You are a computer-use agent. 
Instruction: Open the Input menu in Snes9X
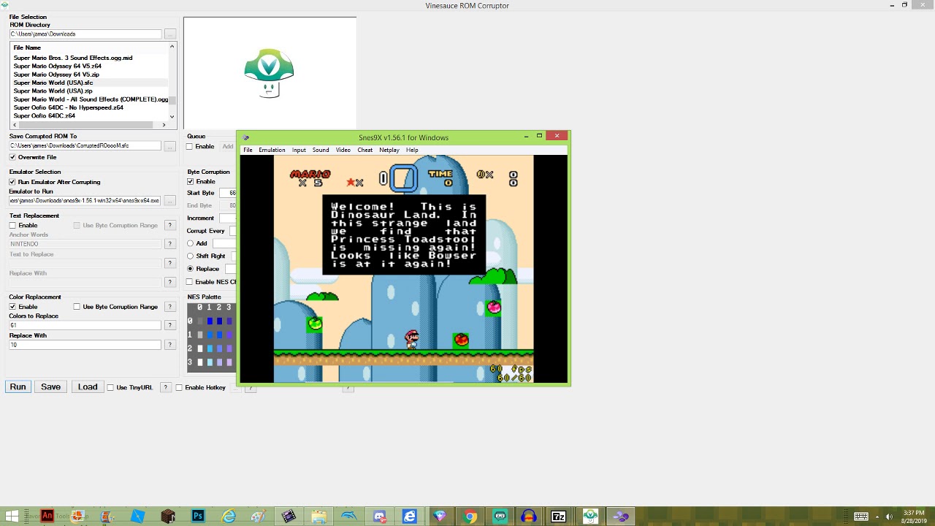(299, 150)
